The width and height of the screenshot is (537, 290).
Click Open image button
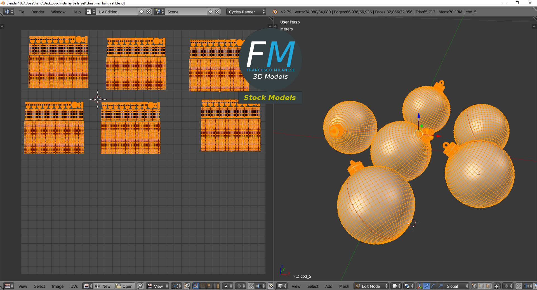pyautogui.click(x=125, y=286)
